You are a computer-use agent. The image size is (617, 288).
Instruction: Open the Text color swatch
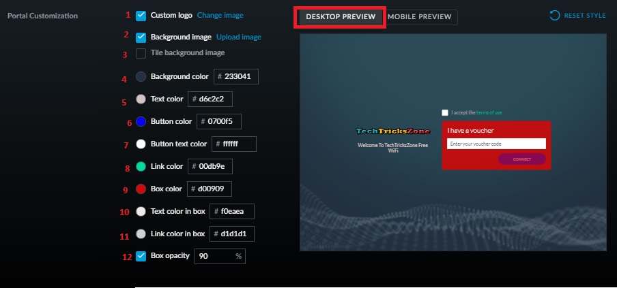pyautogui.click(x=141, y=99)
